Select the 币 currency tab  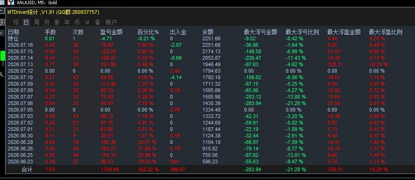click(77, 23)
